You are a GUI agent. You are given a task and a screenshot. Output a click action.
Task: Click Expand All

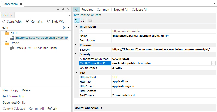[121, 10]
